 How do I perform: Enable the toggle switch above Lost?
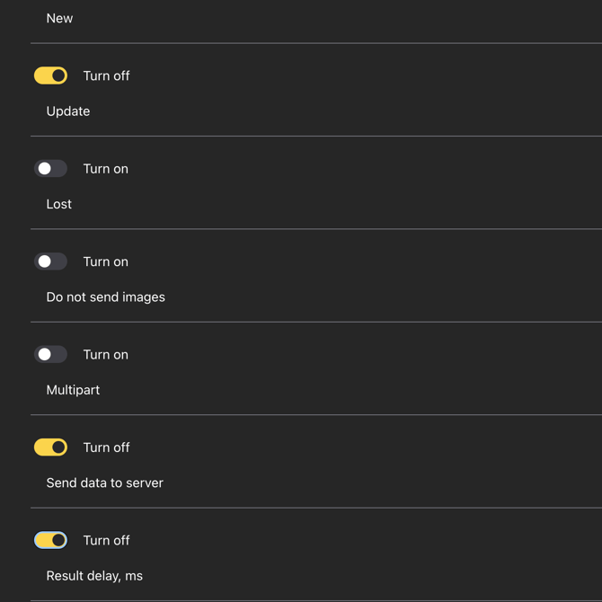coord(50,168)
